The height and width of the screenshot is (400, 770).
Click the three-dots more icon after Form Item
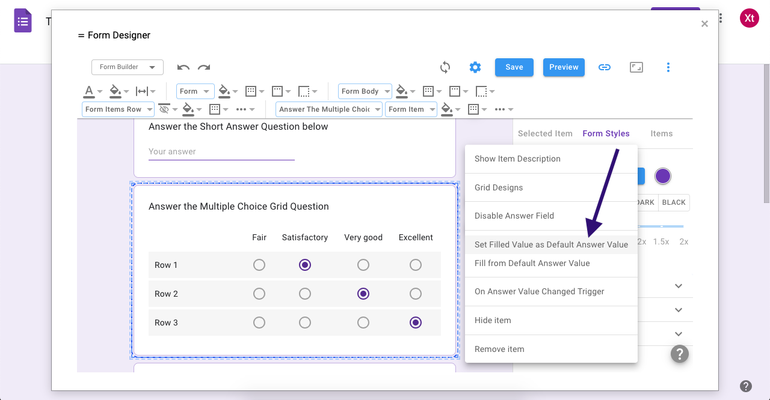500,109
